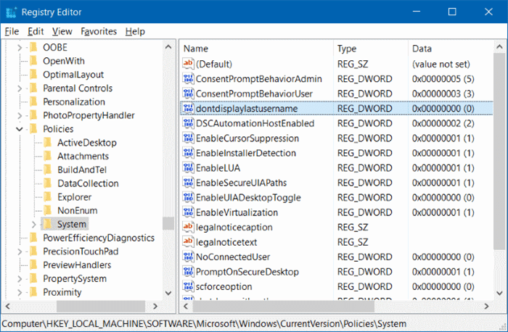Click the DWORD icon beside EnableUIADesktopToggle
This screenshot has height=332, width=508.
[x=188, y=197]
